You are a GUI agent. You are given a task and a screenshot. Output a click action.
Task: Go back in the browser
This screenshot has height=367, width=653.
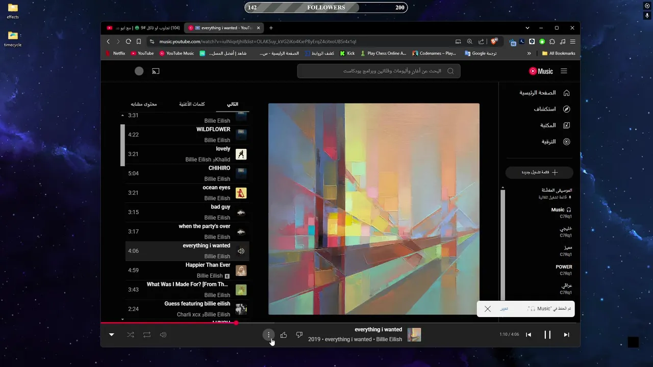tap(108, 42)
